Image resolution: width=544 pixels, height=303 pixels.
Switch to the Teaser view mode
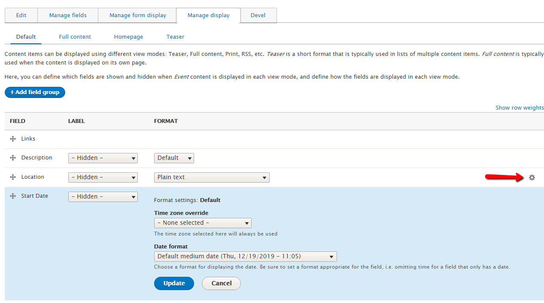[x=175, y=37]
